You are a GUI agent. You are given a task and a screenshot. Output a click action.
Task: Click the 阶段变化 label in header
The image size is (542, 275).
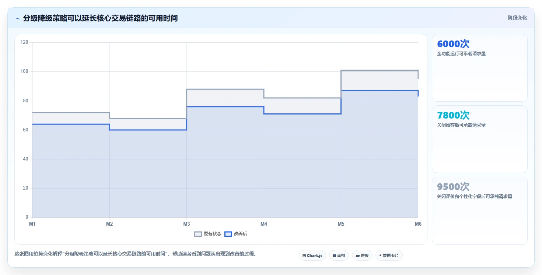517,18
